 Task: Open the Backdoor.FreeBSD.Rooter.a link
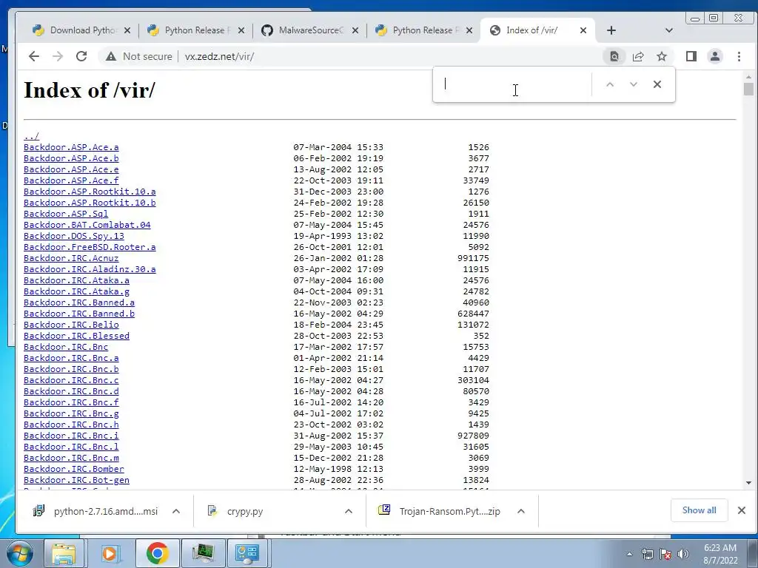(x=90, y=247)
